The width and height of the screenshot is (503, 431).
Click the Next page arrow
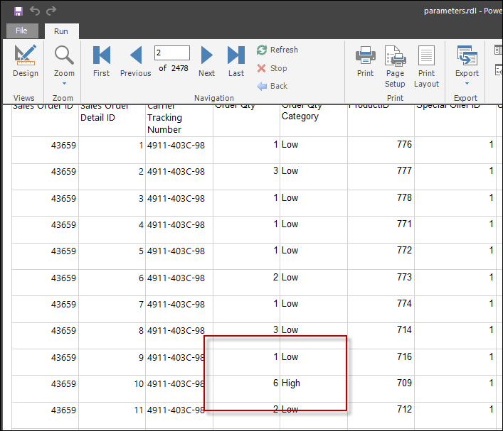(206, 61)
